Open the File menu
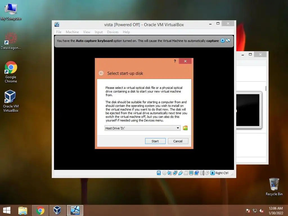Screen dimensions: 288x216 (x=59, y=32)
